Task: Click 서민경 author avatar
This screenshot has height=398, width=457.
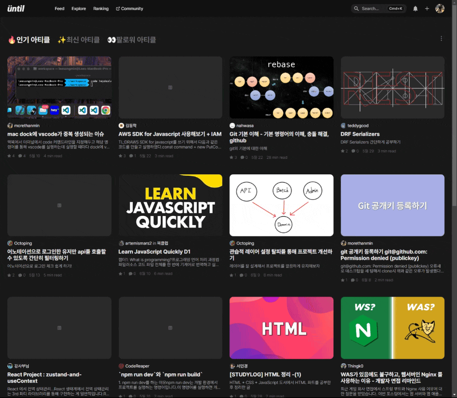Action: 232,366
